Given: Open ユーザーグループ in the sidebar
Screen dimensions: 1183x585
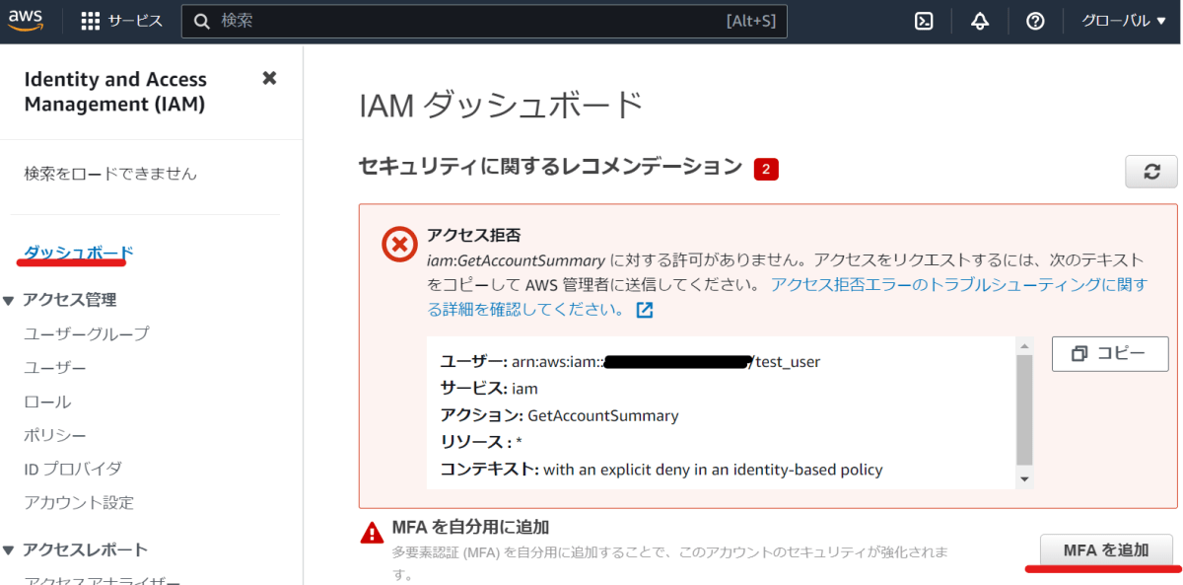Looking at the screenshot, I should [x=87, y=333].
